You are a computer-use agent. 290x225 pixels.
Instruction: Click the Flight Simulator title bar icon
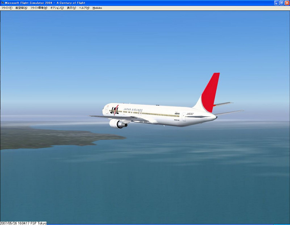click(3, 3)
